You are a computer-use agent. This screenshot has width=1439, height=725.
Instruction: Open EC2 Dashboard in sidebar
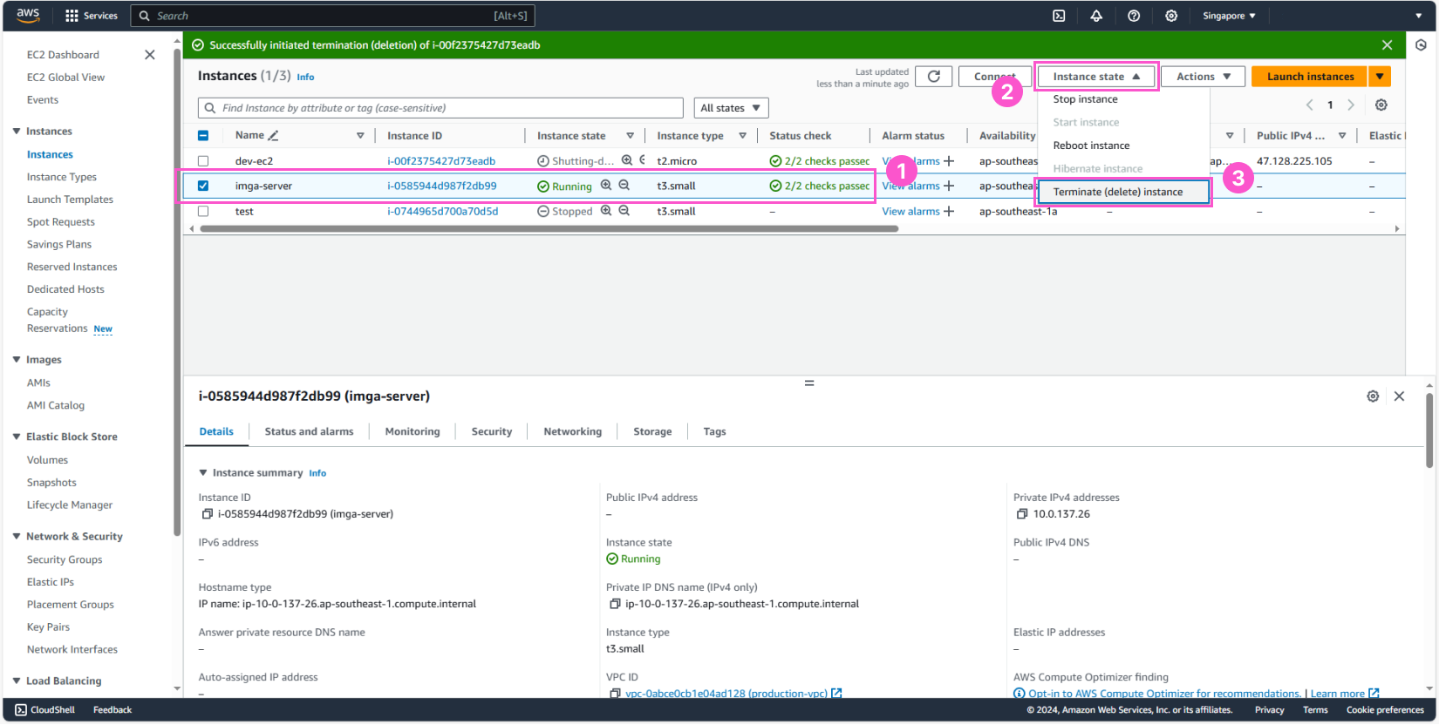[63, 55]
